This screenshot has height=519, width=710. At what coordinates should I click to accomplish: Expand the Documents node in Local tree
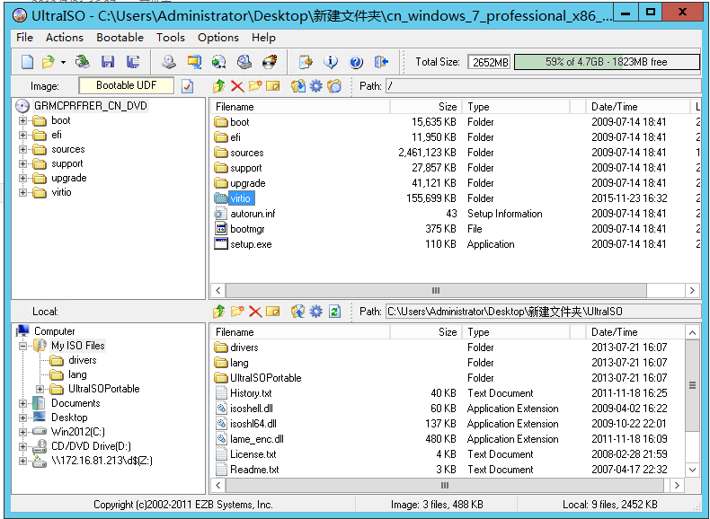click(22, 403)
